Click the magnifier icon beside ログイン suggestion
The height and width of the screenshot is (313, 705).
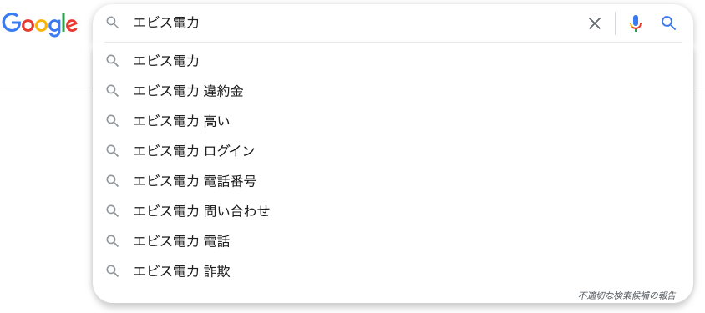(x=113, y=151)
